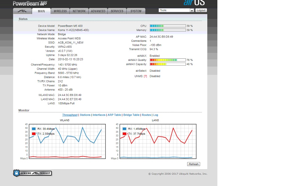Go to the ADVANCED tab
The image size is (296, 186).
coord(98,11)
